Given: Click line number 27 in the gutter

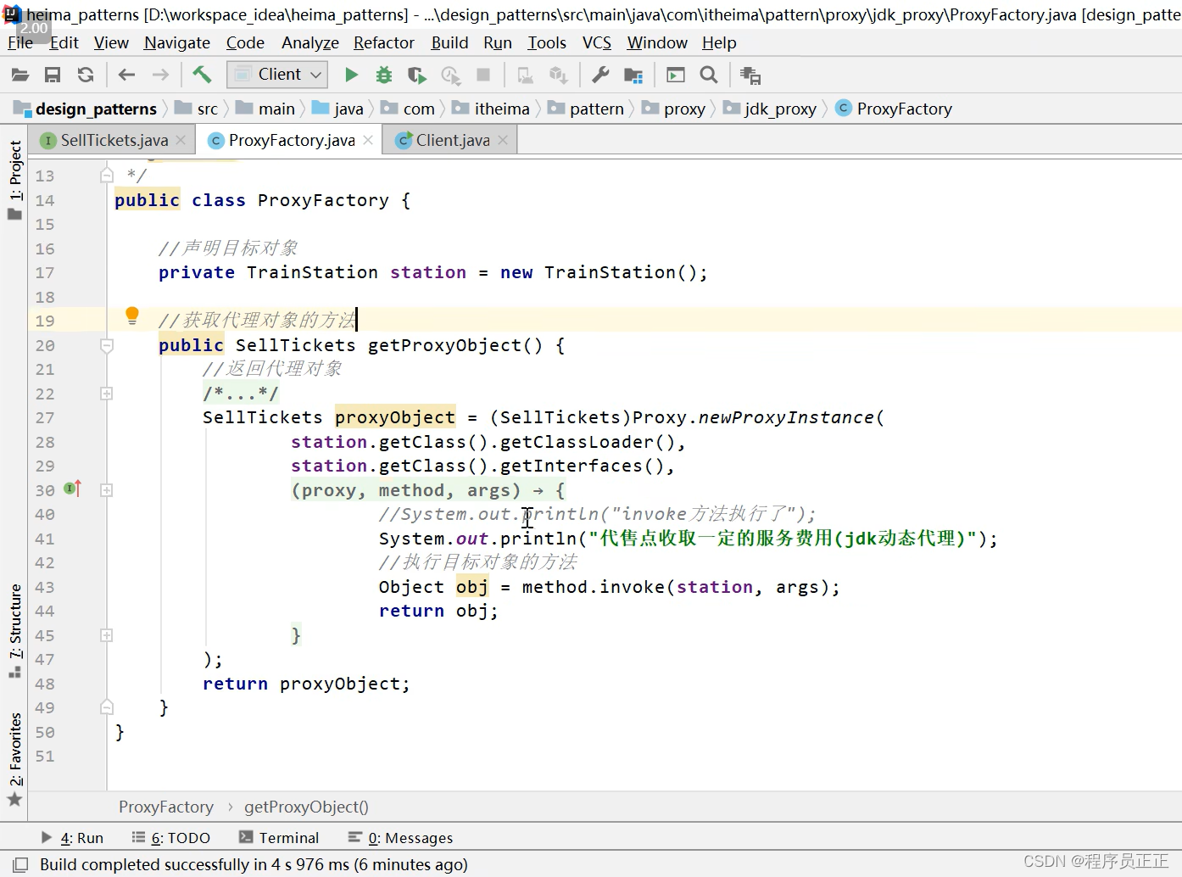Looking at the screenshot, I should 45,417.
